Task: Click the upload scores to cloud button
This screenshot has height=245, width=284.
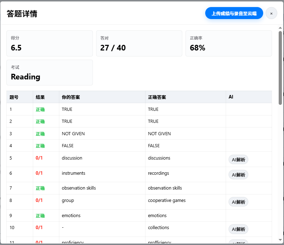Action: point(234,13)
